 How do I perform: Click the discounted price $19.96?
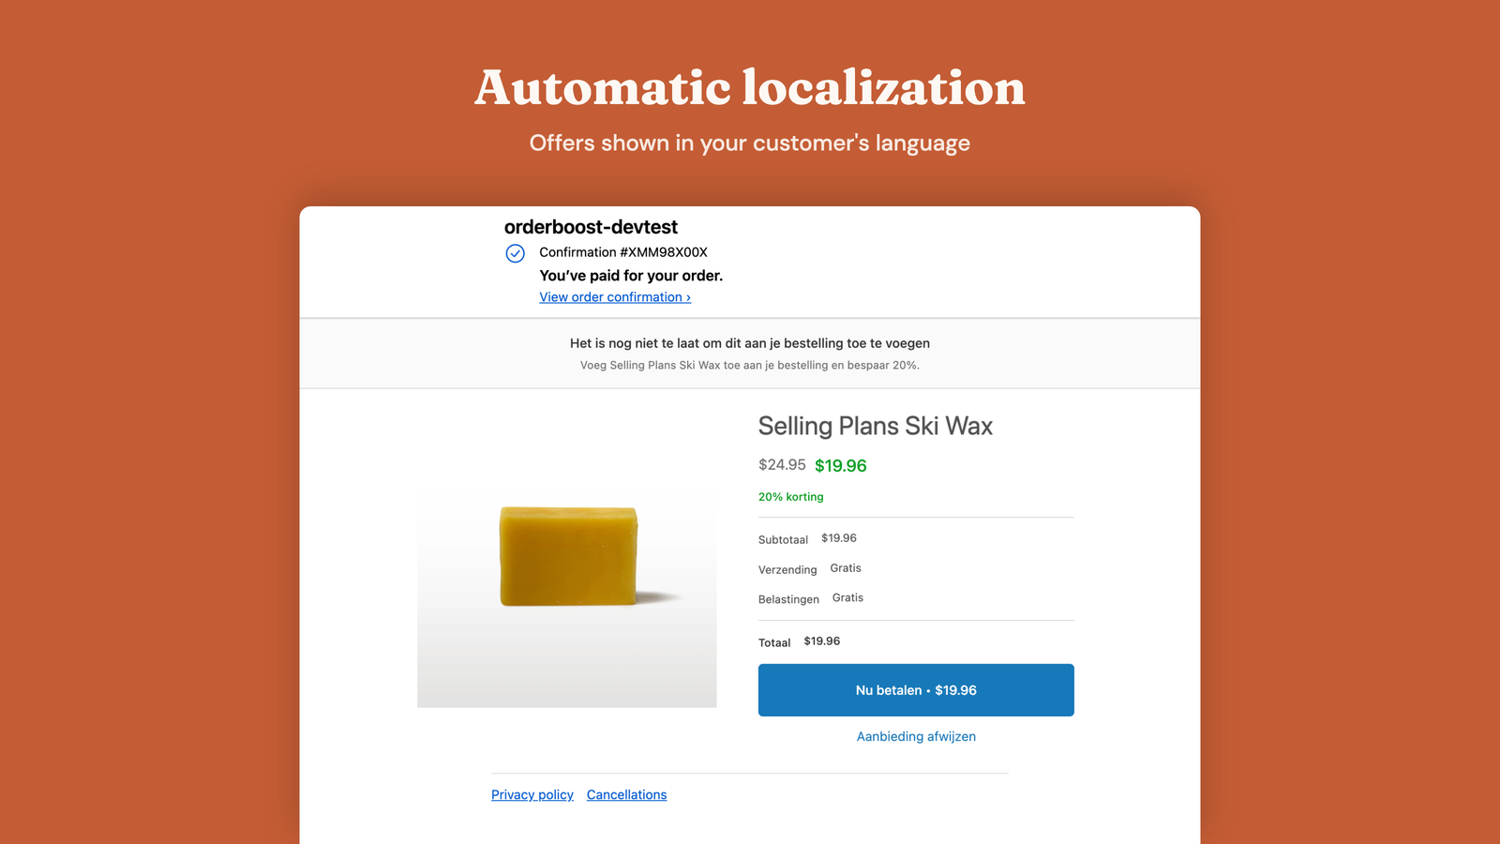tap(840, 465)
